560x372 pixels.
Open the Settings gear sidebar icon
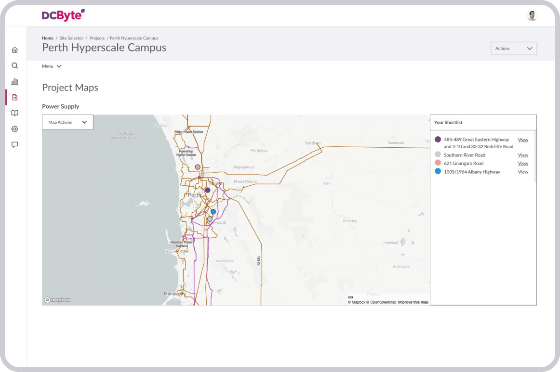coord(15,129)
